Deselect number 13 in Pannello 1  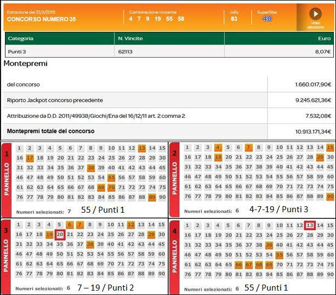[x=142, y=148]
